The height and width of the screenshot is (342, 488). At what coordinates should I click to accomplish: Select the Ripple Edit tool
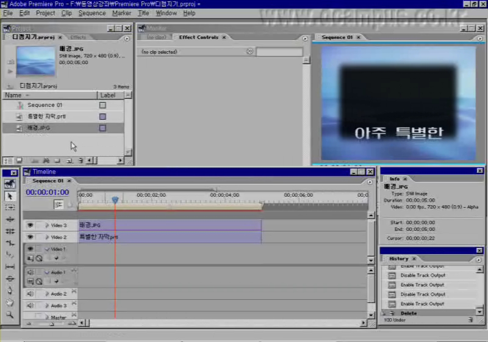pos(10,219)
